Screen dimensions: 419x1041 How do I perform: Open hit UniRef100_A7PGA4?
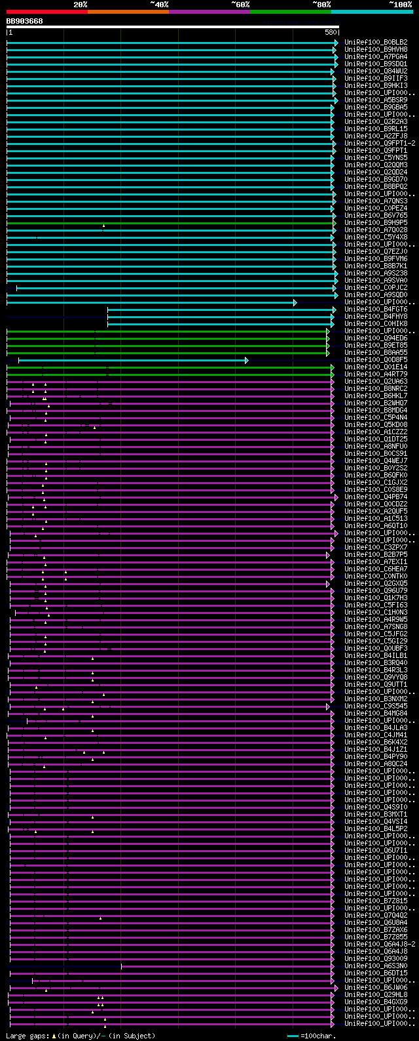(x=376, y=56)
